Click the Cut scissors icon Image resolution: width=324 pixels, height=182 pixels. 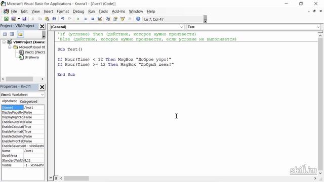(x=32, y=19)
